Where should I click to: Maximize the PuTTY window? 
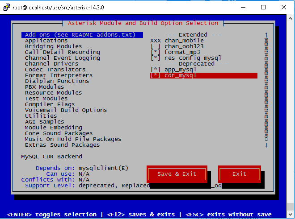(263, 7)
